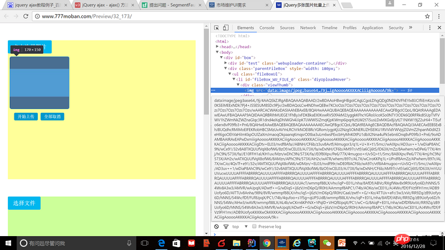Collapse the body element node
Image resolution: width=445 pixels, height=250 pixels.
click(218, 52)
